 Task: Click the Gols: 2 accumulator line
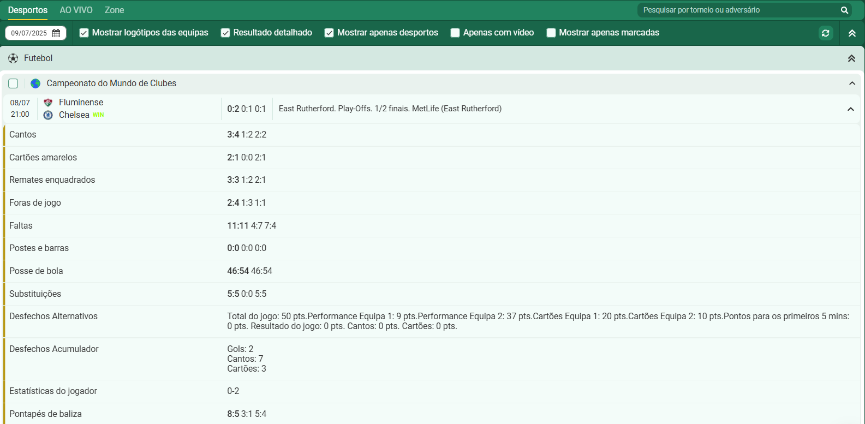[x=240, y=349]
